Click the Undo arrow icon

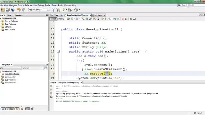pyautogui.click(x=19, y=10)
